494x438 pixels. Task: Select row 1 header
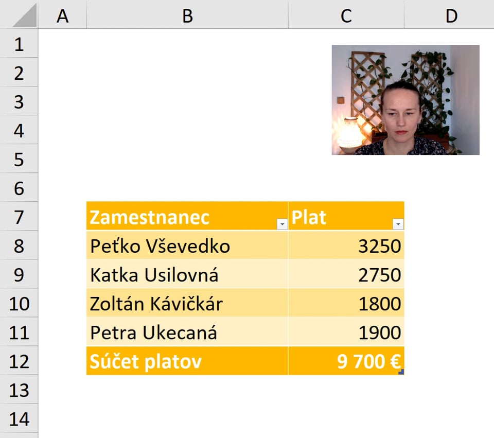pyautogui.click(x=19, y=43)
